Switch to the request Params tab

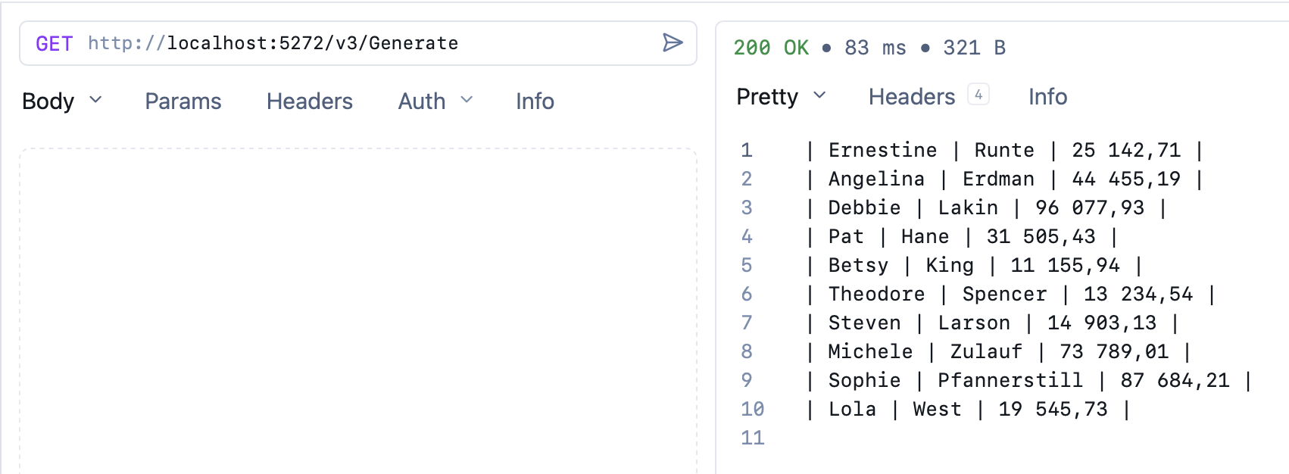click(183, 101)
